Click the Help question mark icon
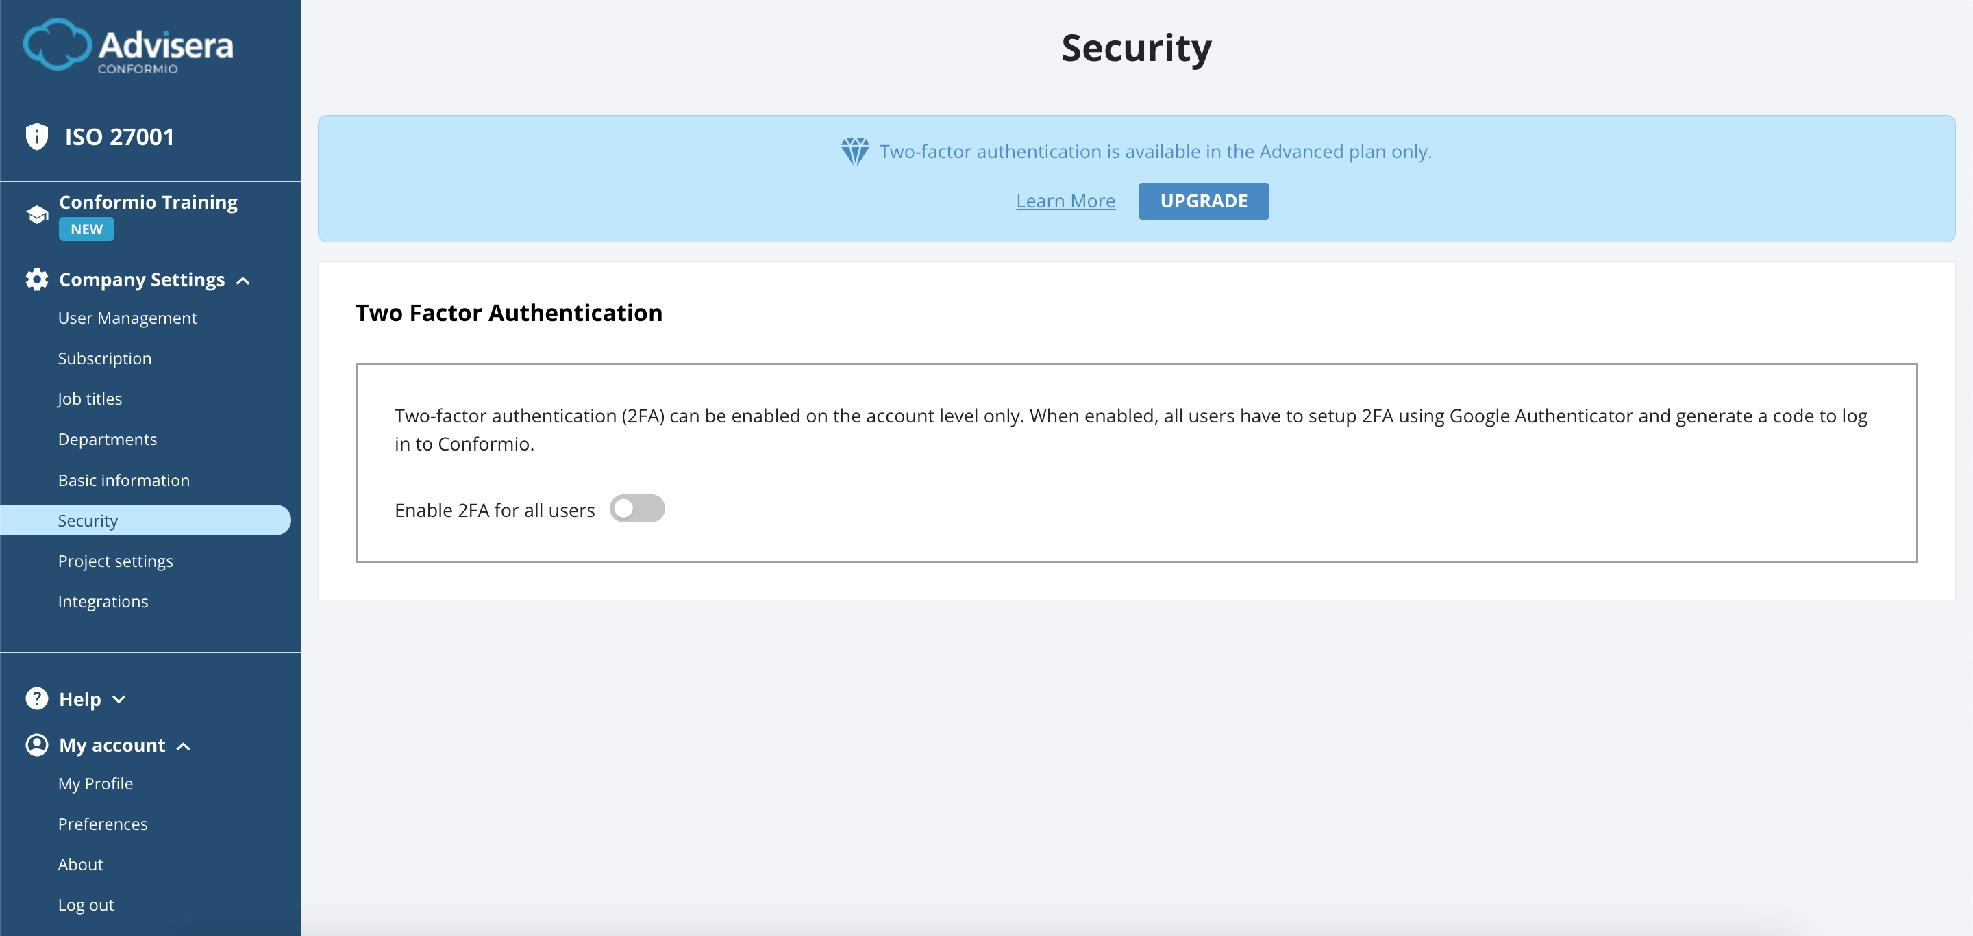 [x=36, y=698]
